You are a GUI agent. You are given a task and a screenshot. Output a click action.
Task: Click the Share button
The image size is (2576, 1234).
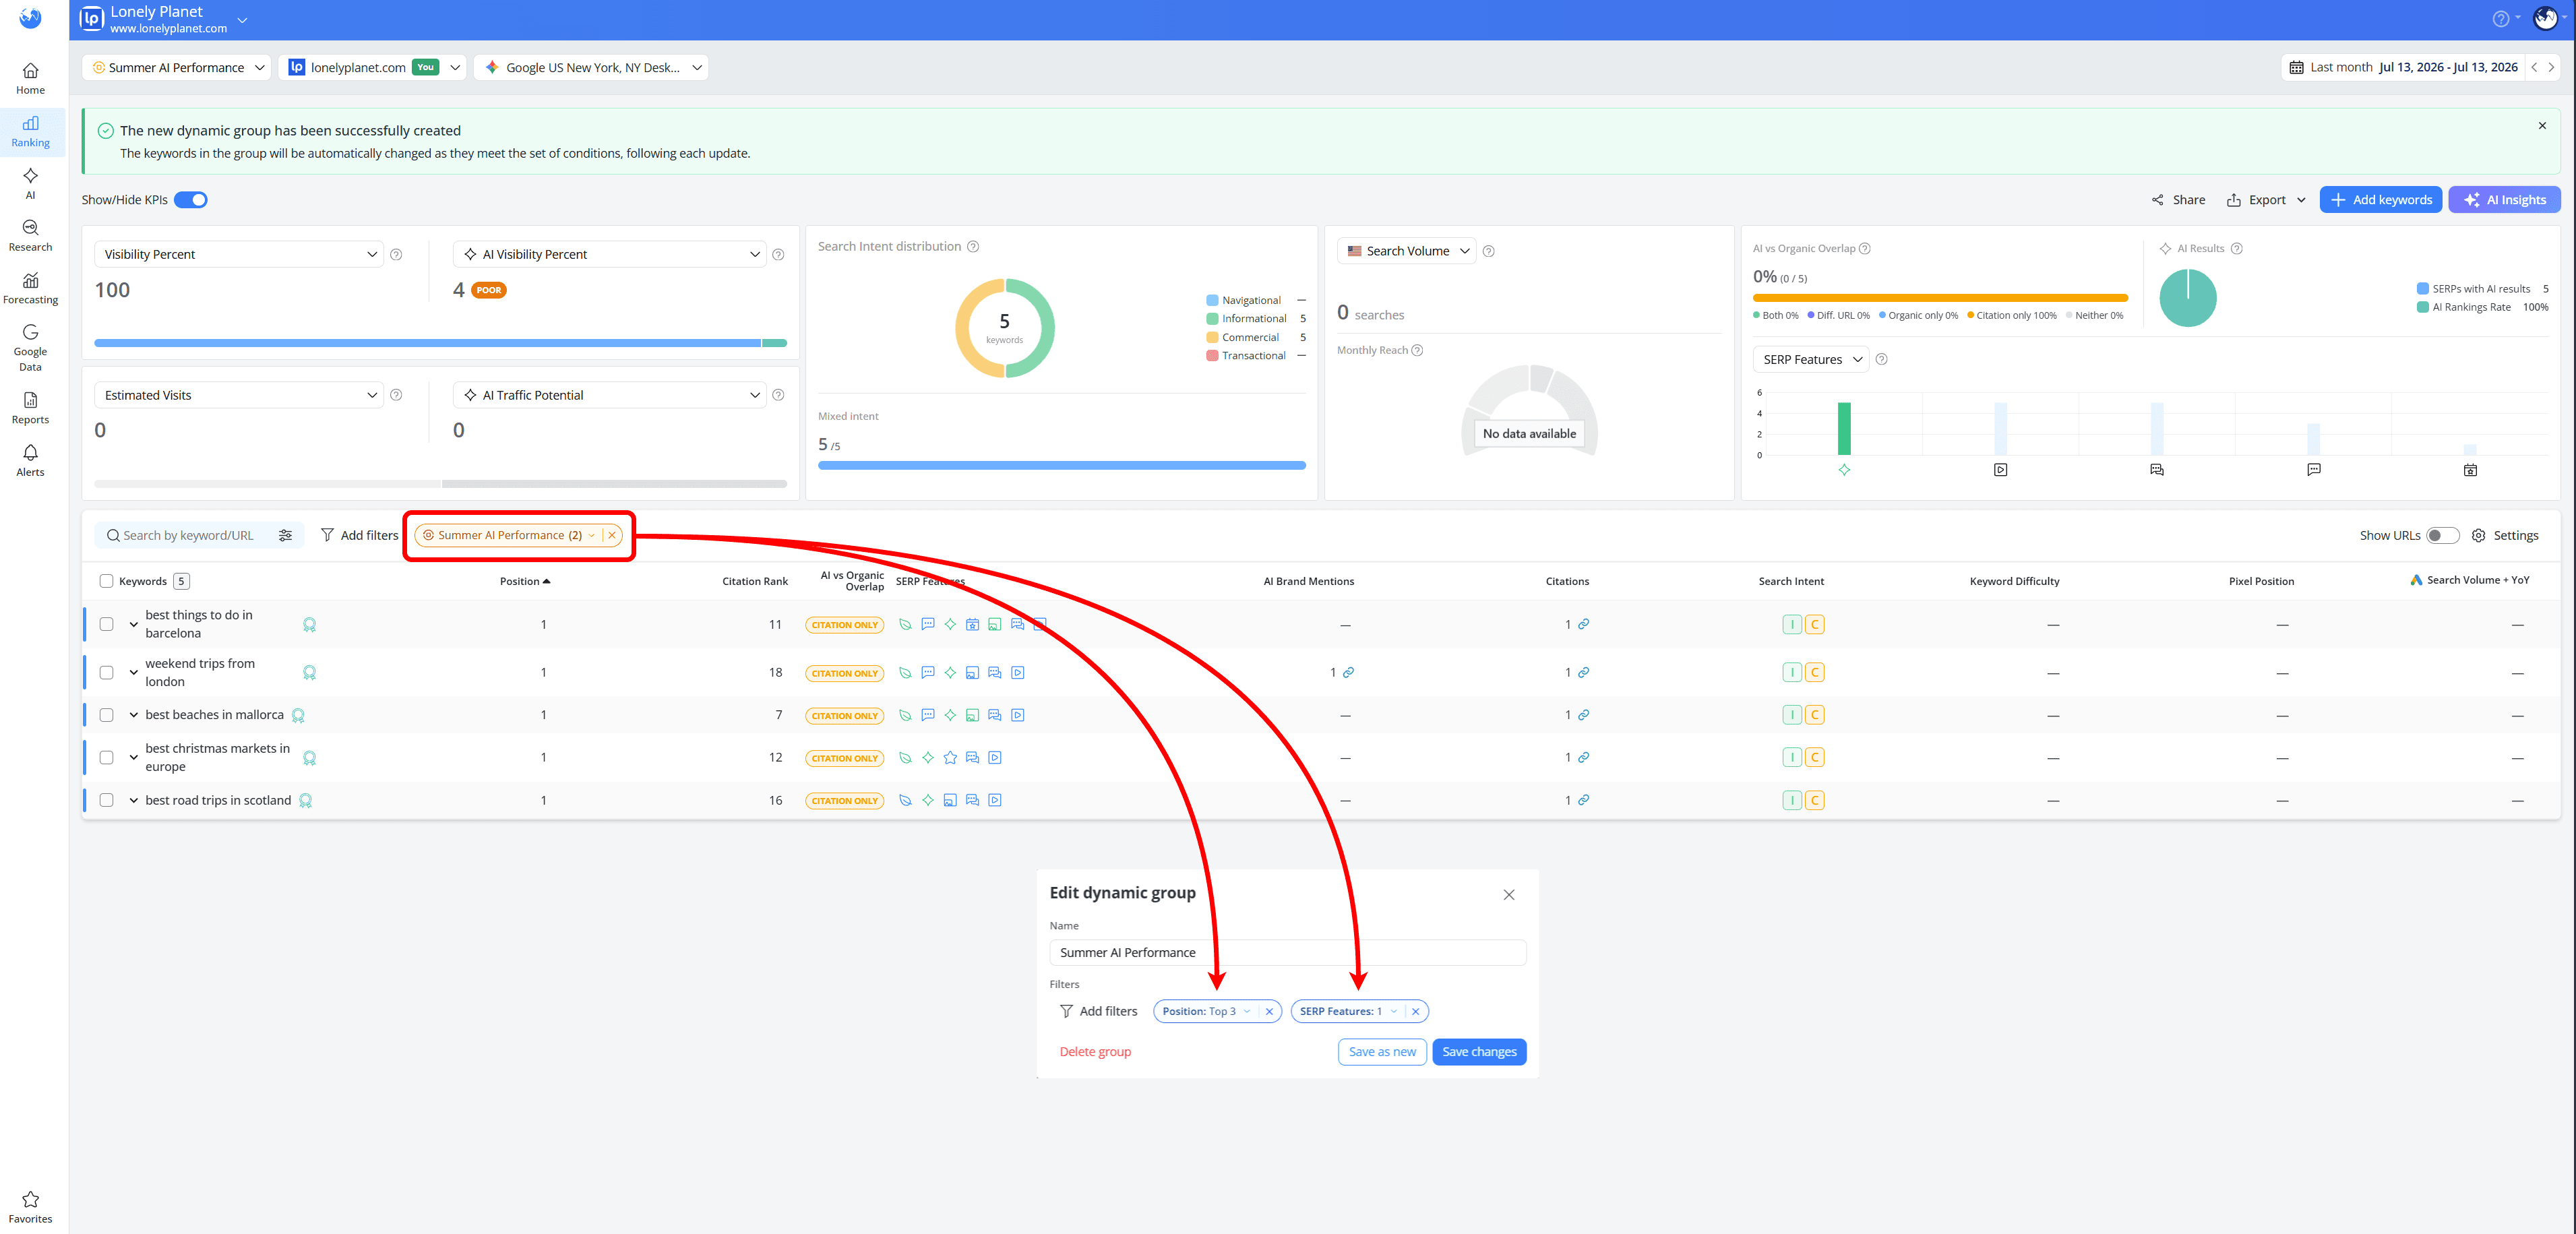(x=2178, y=200)
